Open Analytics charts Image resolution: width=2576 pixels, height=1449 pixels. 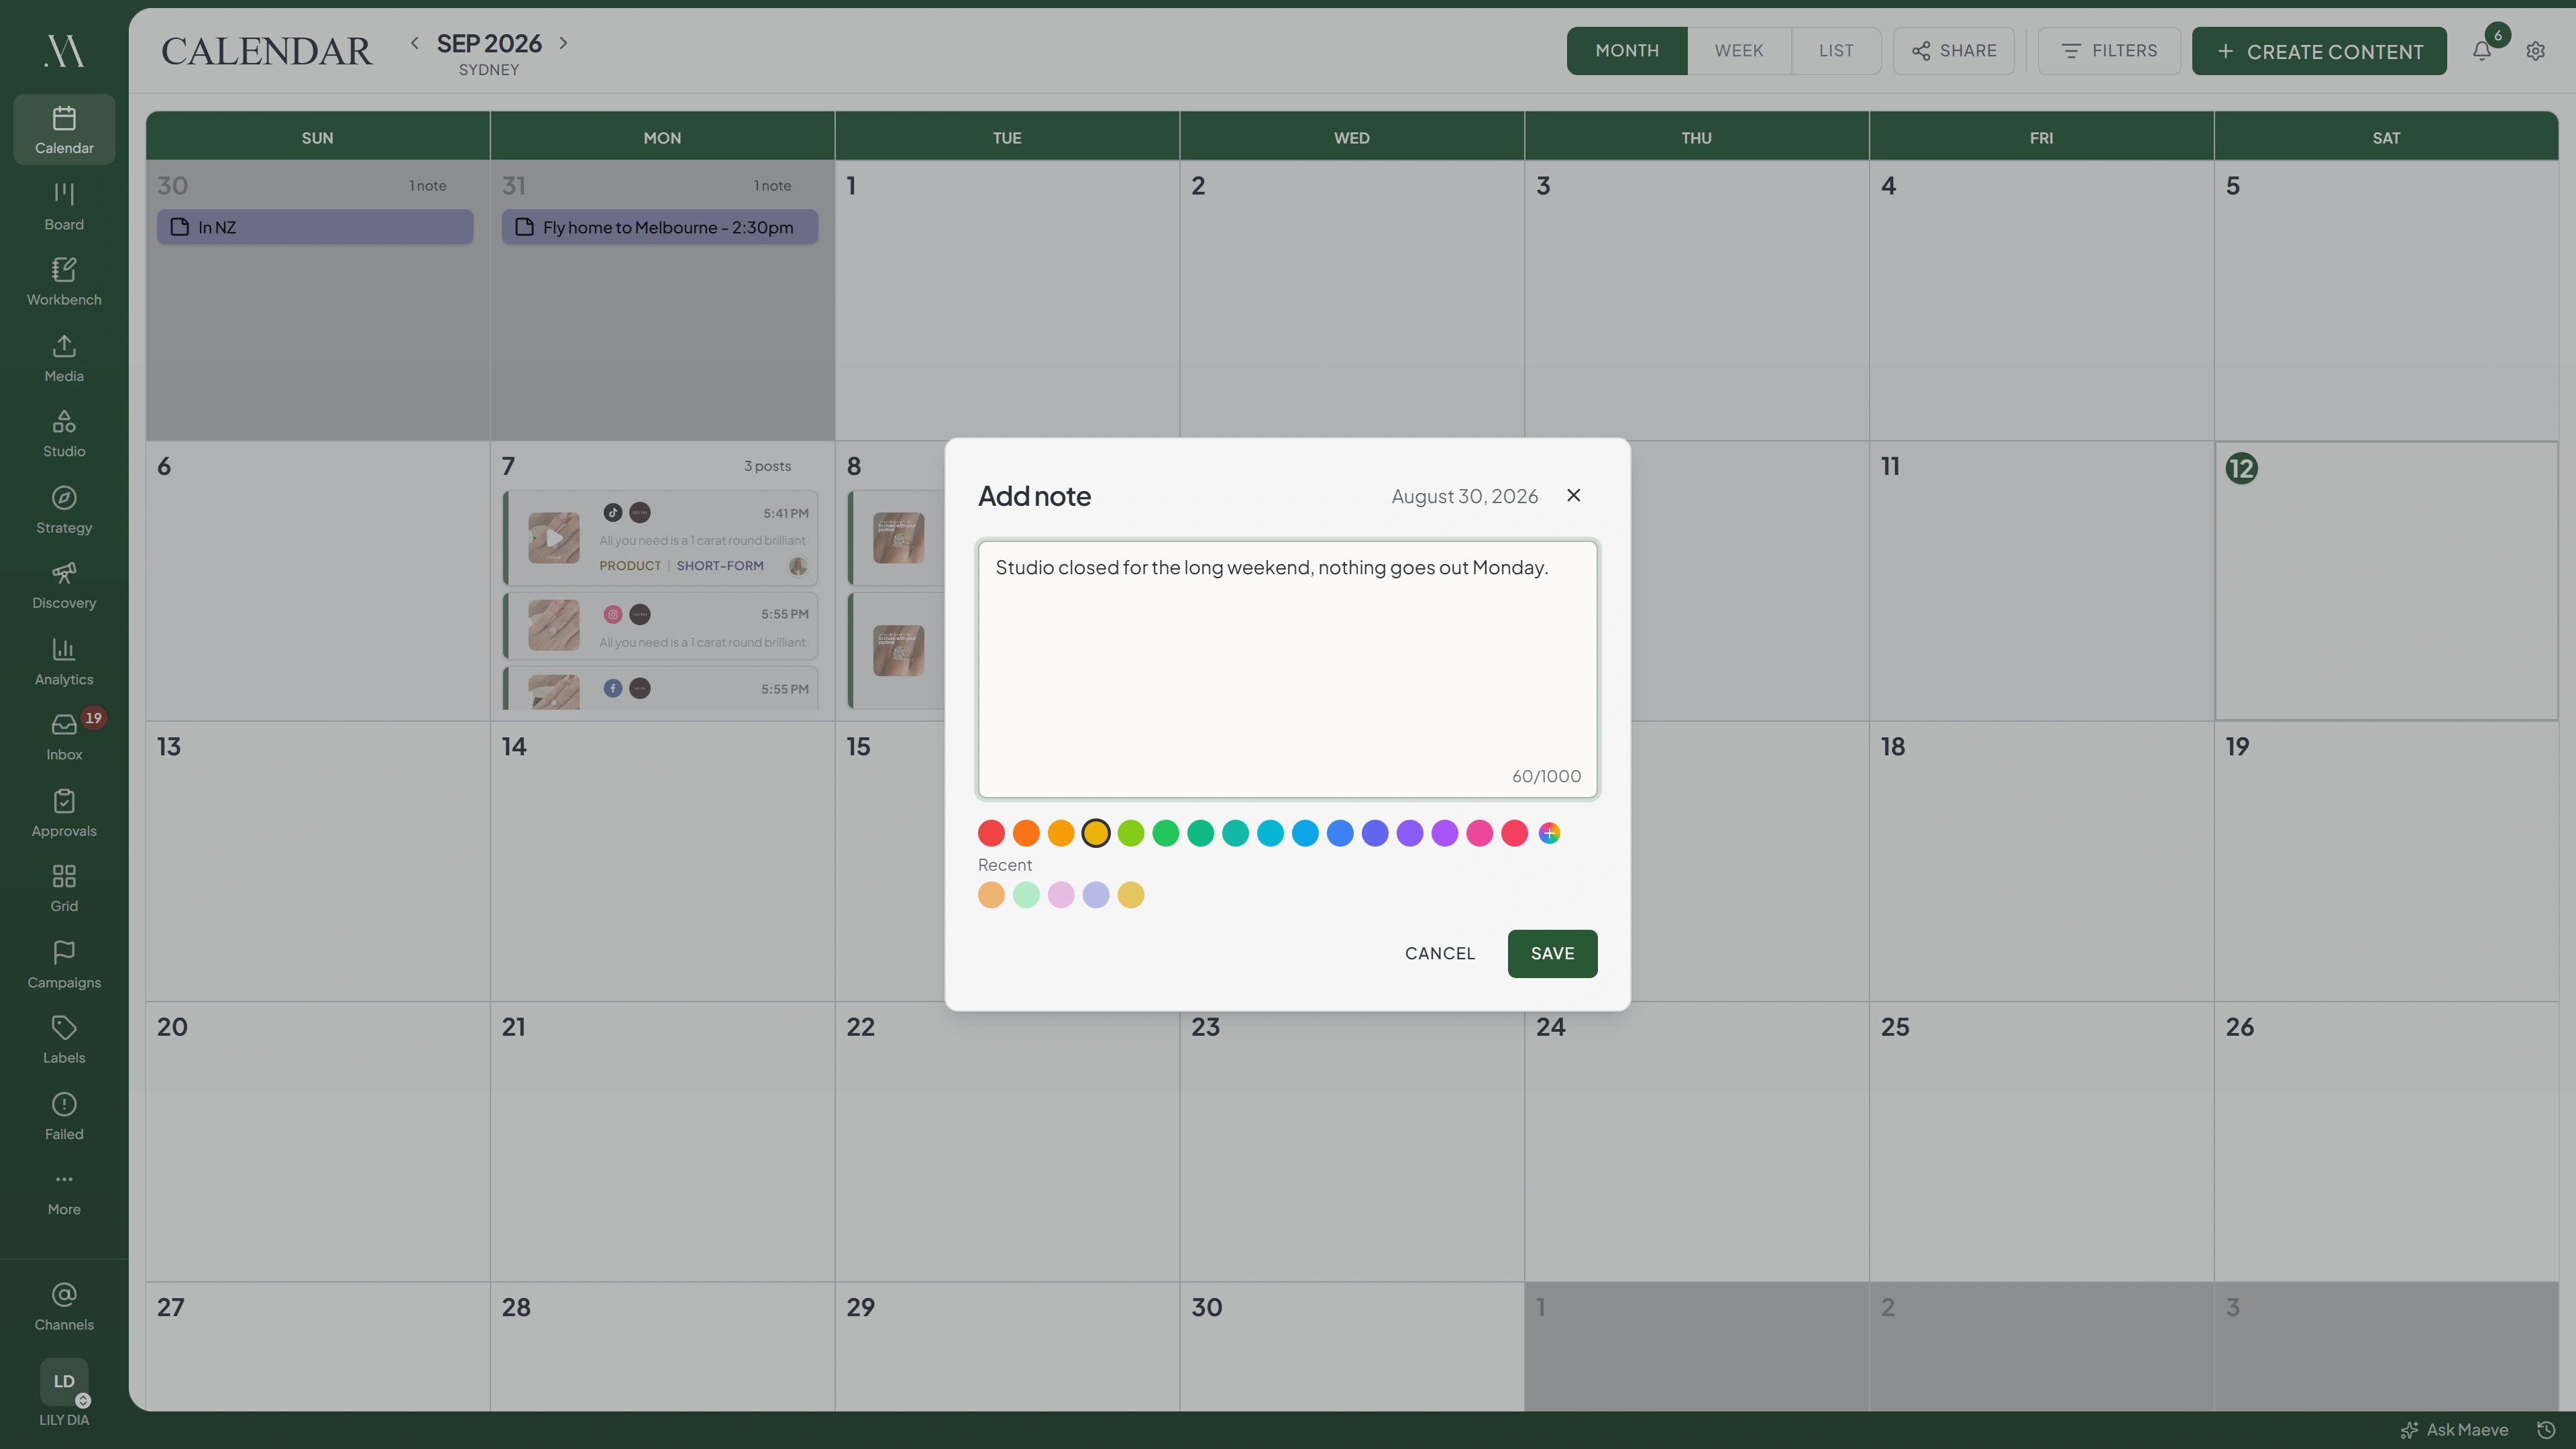64,662
